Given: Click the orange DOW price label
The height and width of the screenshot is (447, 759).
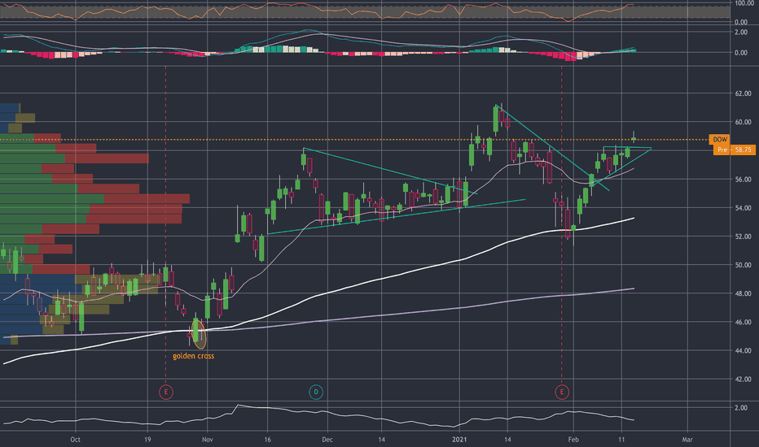Looking at the screenshot, I should 719,140.
